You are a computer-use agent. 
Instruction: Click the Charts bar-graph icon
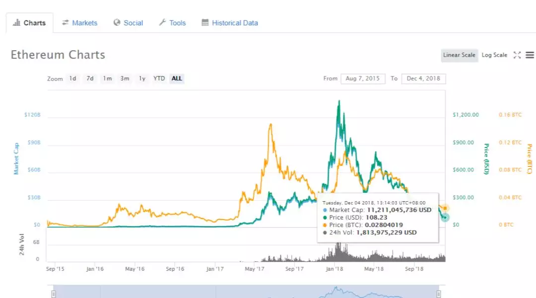tap(16, 22)
